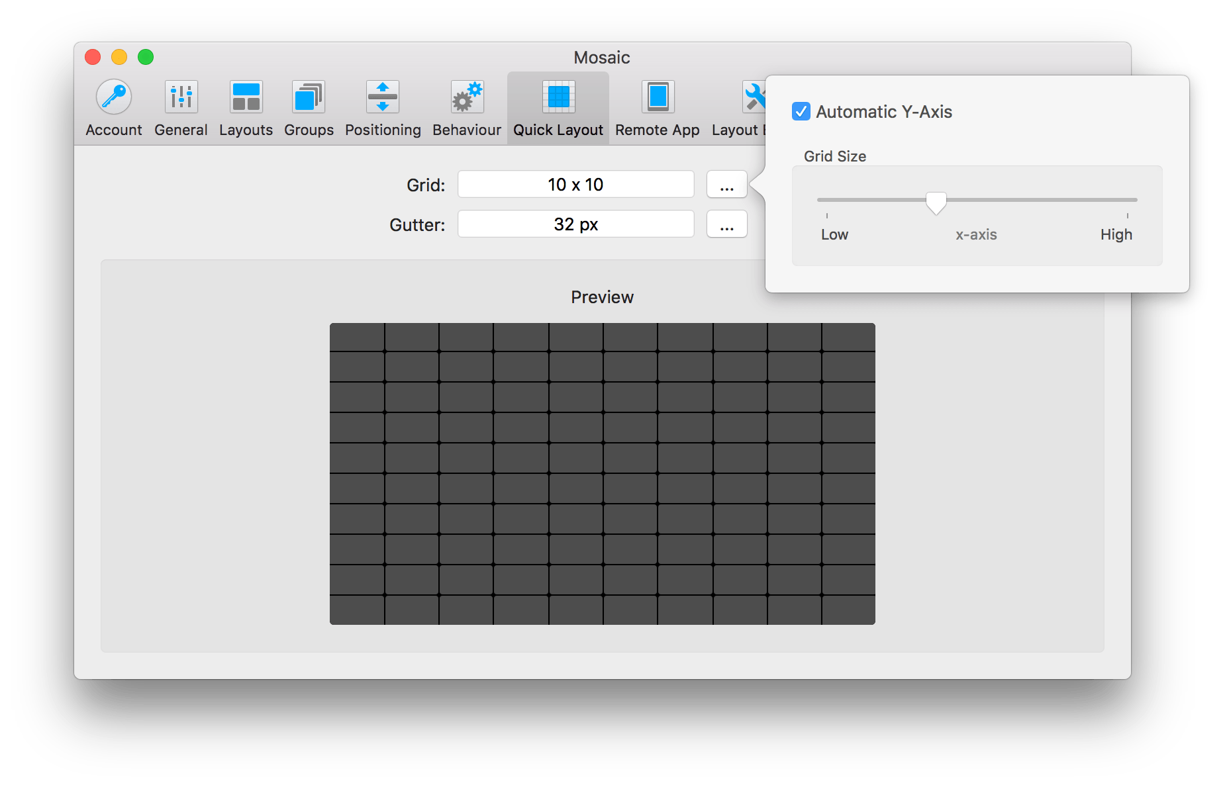Close the Mosaic window
The width and height of the screenshot is (1229, 785).
(x=93, y=57)
